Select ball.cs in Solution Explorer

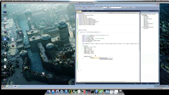[146, 20]
